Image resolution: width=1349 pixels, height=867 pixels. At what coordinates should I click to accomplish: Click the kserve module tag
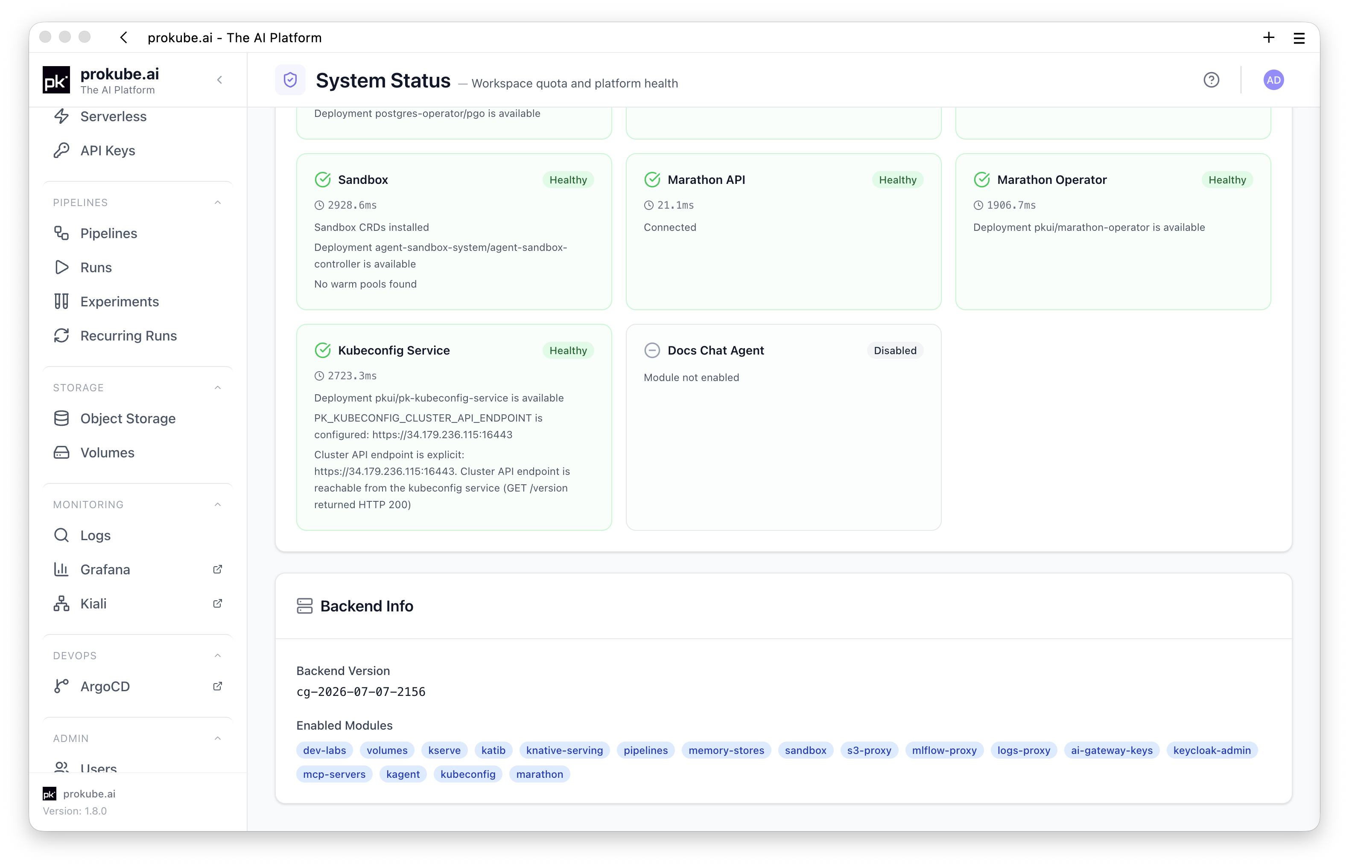click(444, 751)
